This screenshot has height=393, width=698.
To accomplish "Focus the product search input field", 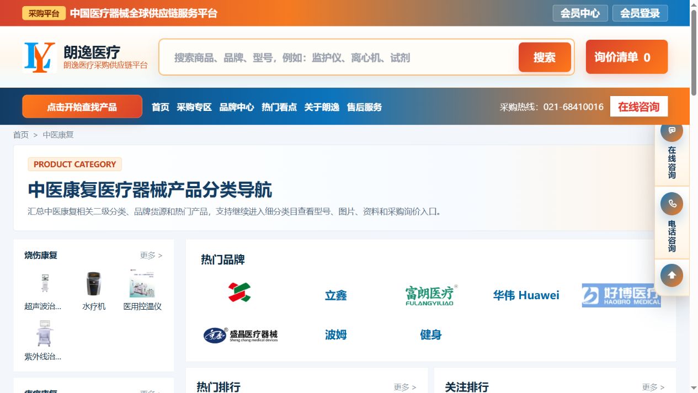I will click(339, 57).
